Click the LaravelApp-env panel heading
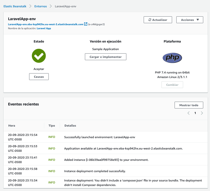The width and height of the screenshot is (210, 191). pyautogui.click(x=22, y=19)
